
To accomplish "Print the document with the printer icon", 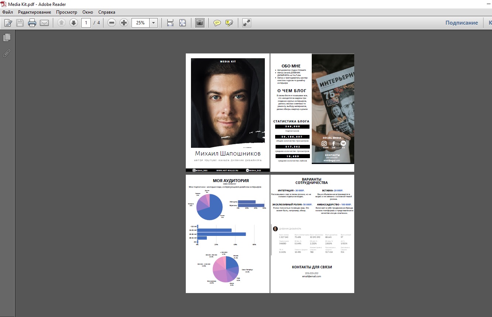I will tap(32, 23).
